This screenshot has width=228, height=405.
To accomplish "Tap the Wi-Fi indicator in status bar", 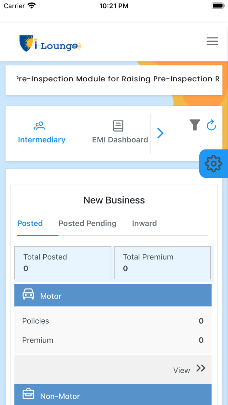I will click(x=31, y=5).
